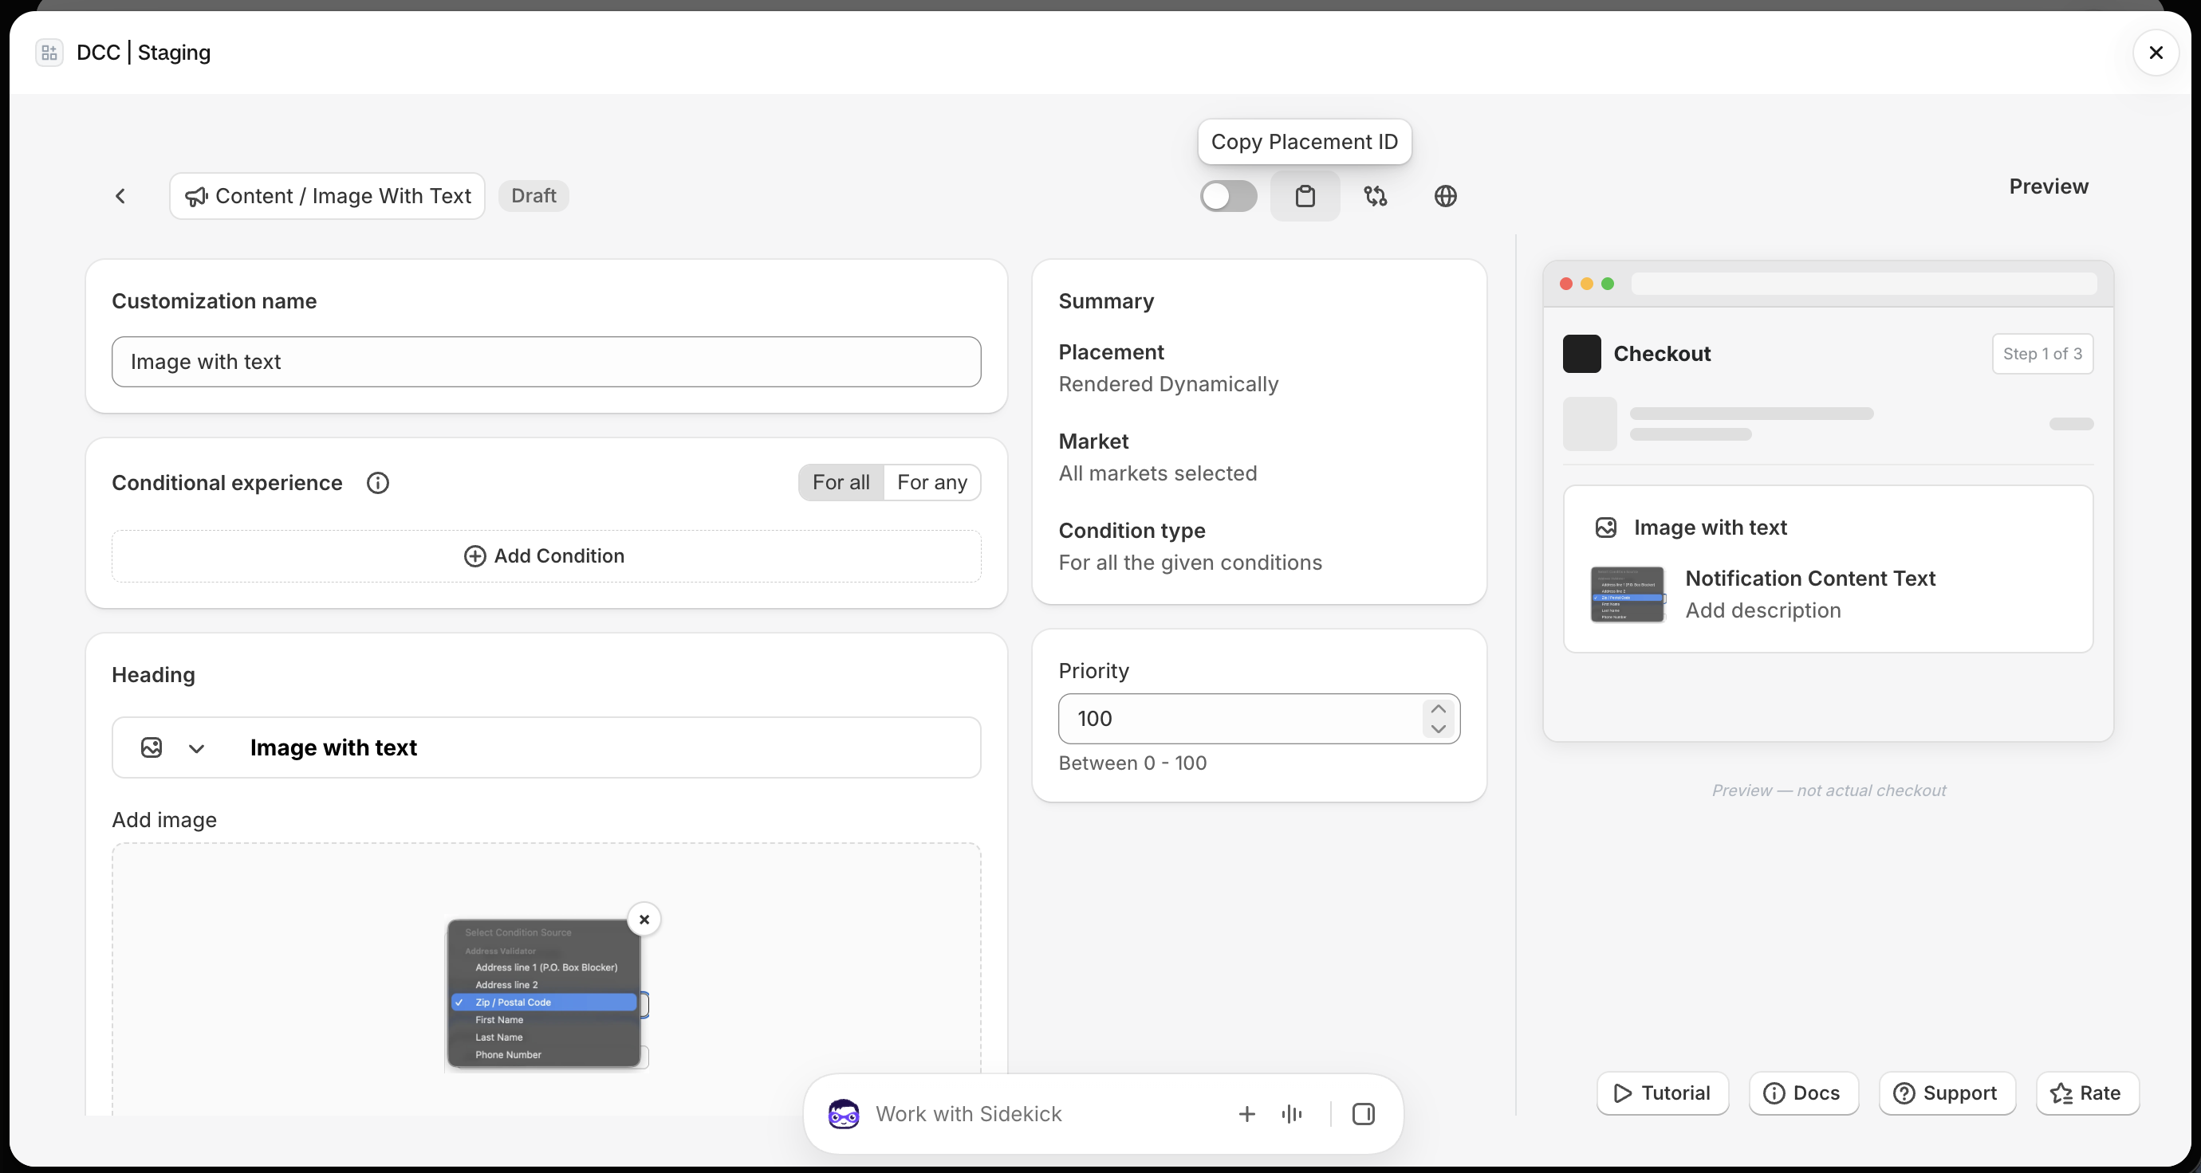This screenshot has width=2201, height=1173.
Task: Click the Content / Image With Text breadcrumb
Action: pos(327,196)
